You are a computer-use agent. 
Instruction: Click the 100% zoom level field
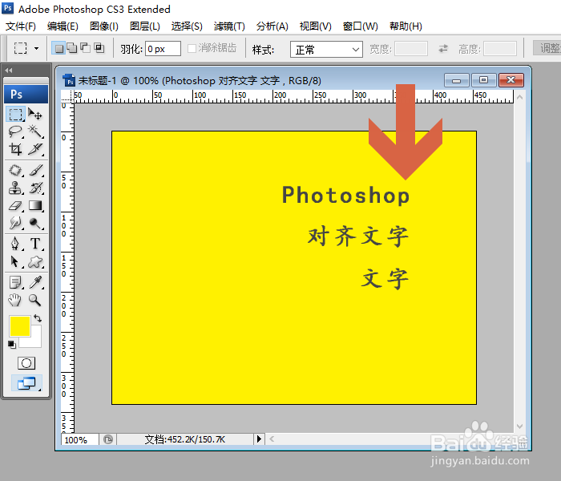click(80, 439)
